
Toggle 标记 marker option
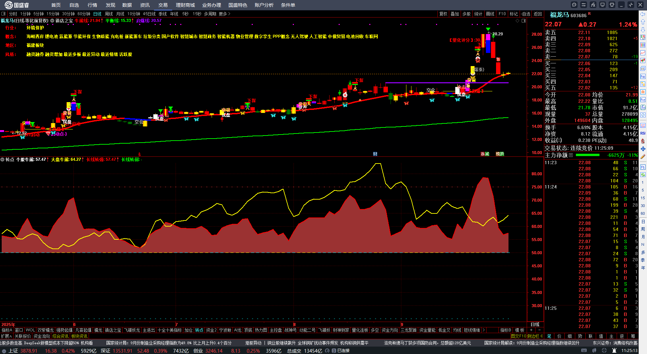tap(514, 14)
